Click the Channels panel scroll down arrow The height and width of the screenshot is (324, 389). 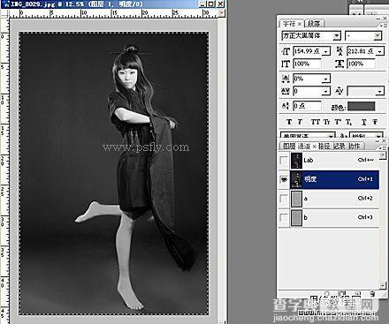point(383,285)
